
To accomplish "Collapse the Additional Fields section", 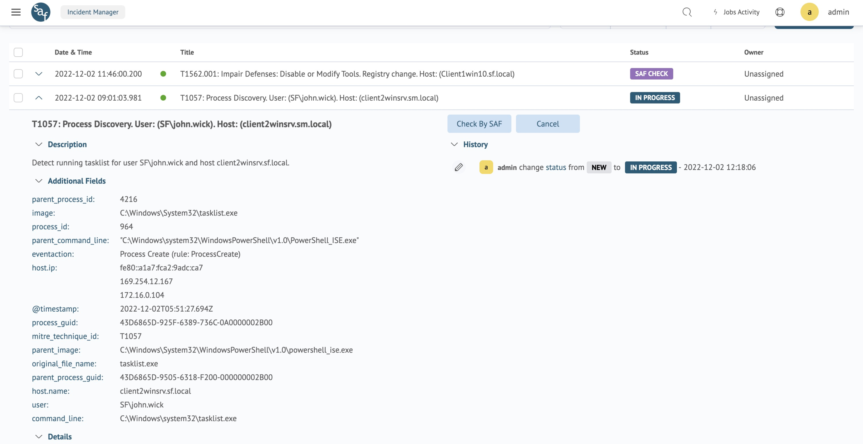I will pyautogui.click(x=39, y=181).
